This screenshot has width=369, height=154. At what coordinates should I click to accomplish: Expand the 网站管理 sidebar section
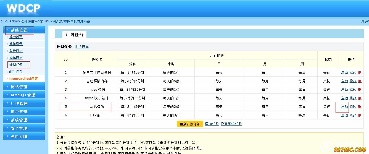(23, 87)
